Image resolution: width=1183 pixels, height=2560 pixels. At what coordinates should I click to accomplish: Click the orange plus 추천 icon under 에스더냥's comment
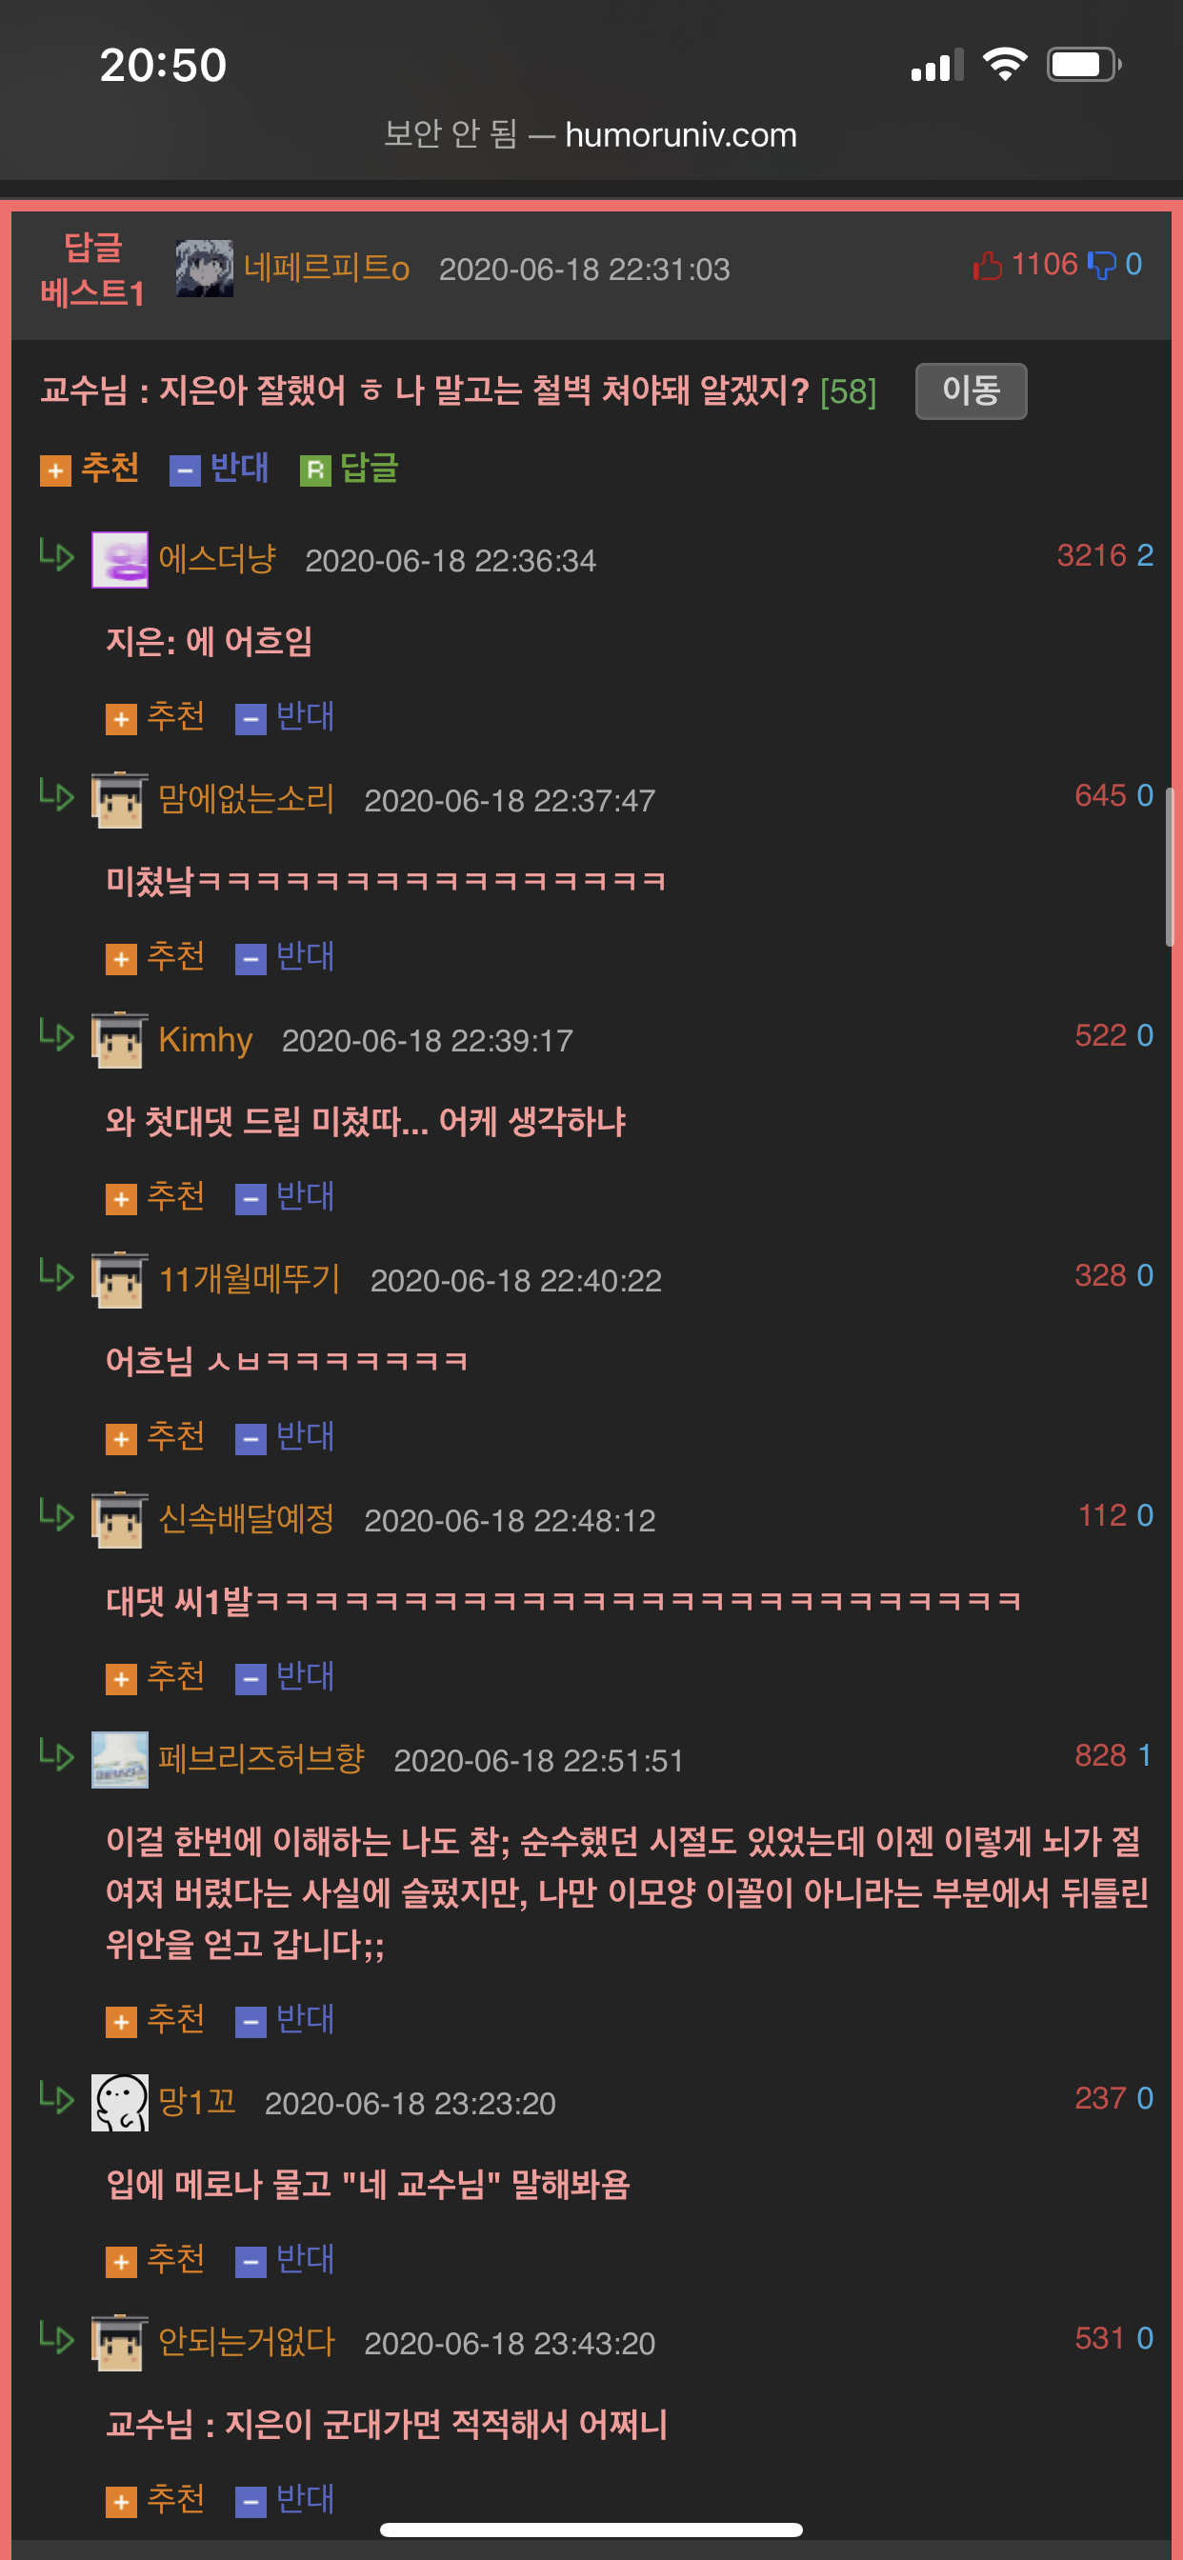(121, 718)
